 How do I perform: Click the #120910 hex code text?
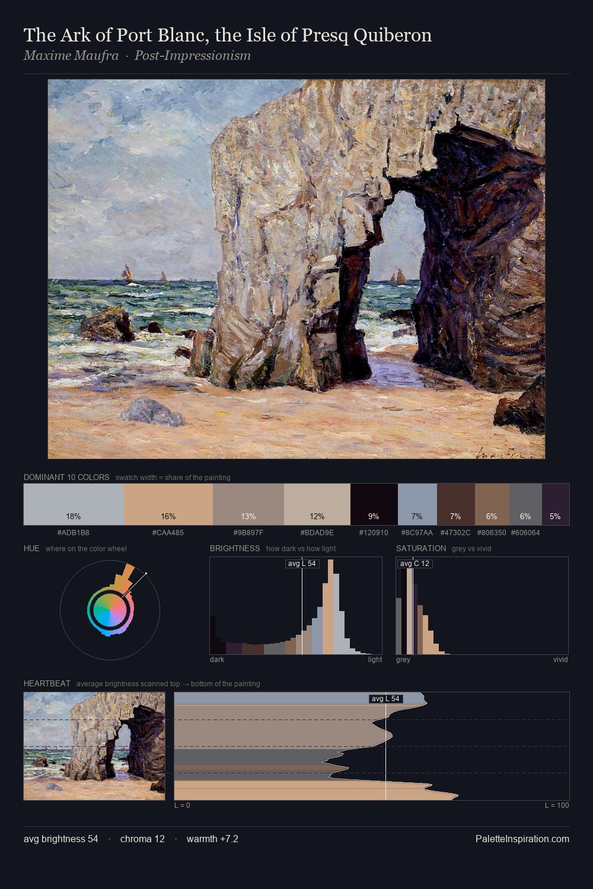pos(374,533)
